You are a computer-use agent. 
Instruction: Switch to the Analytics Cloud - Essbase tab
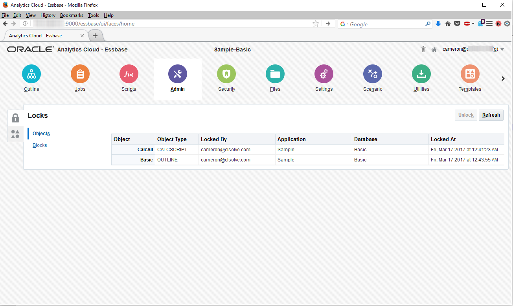(46, 35)
